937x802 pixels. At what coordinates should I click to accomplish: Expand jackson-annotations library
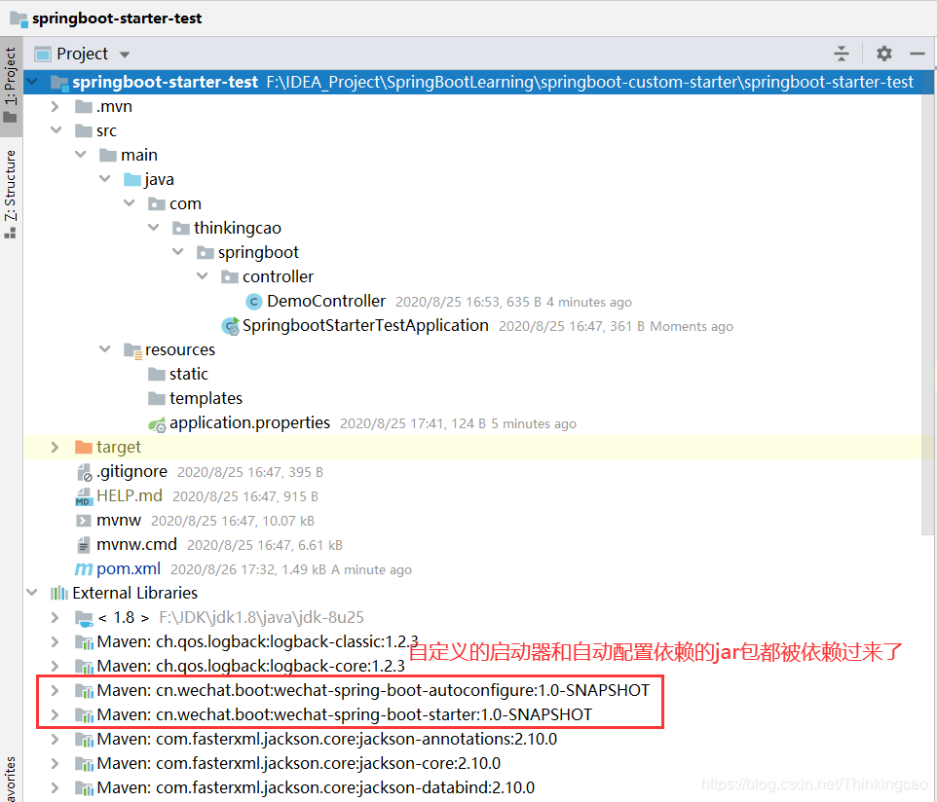56,740
